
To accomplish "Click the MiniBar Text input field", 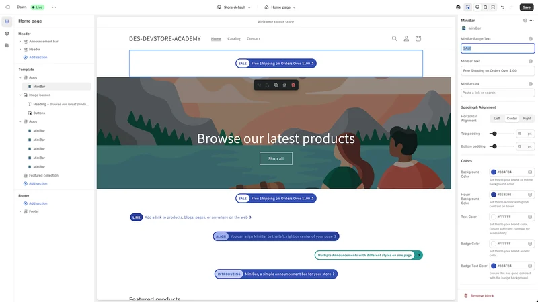I will point(498,71).
